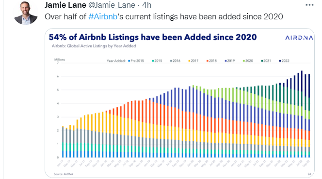Click the 2022 navy legend entry
The image size is (322, 179).
pos(284,61)
